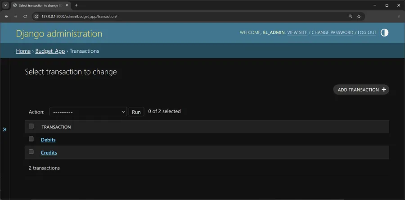Screen dimensions: 405x200
Task: Check the Debits row checkbox
Action: click(x=31, y=139)
